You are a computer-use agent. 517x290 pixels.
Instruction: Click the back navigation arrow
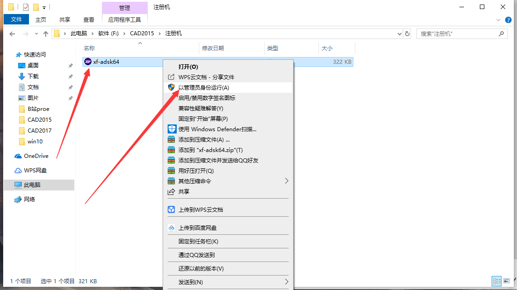tap(12, 33)
